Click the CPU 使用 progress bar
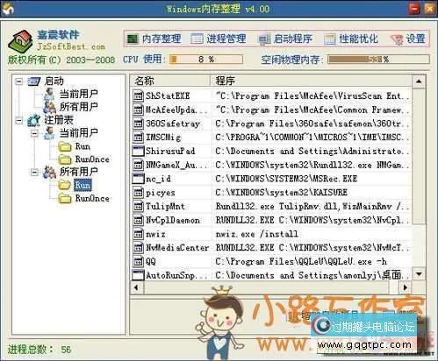The width and height of the screenshot is (438, 361). pos(206,60)
